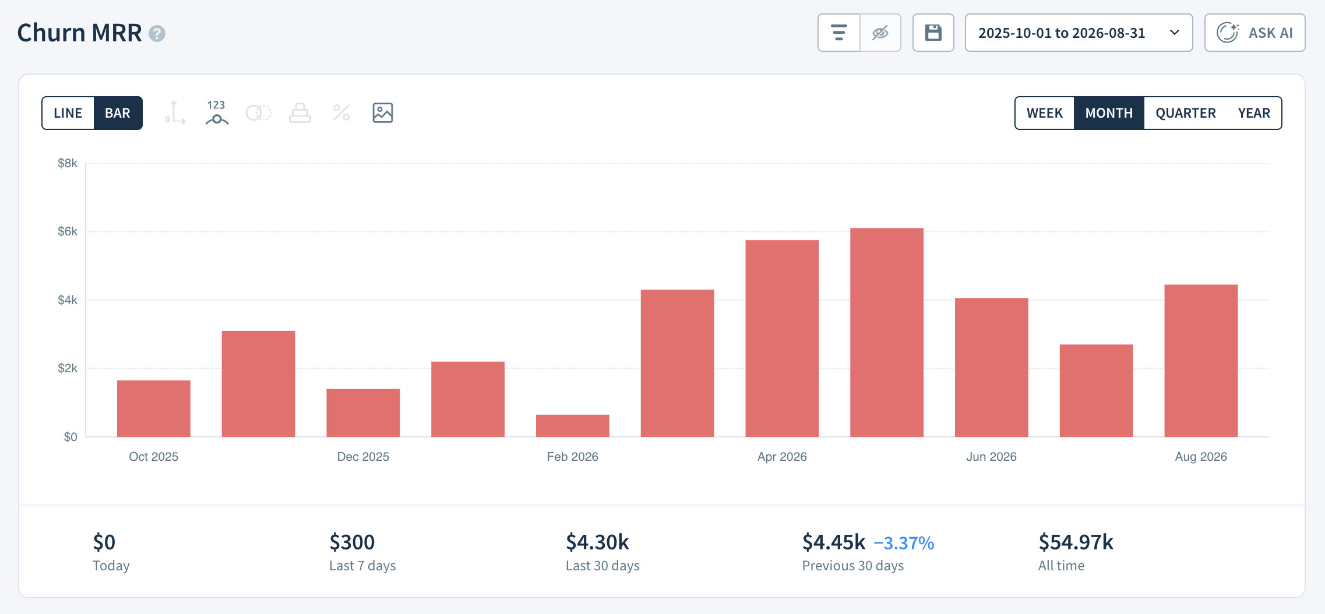Click the Dec 2025 bar
The width and height of the screenshot is (1325, 614).
[363, 413]
